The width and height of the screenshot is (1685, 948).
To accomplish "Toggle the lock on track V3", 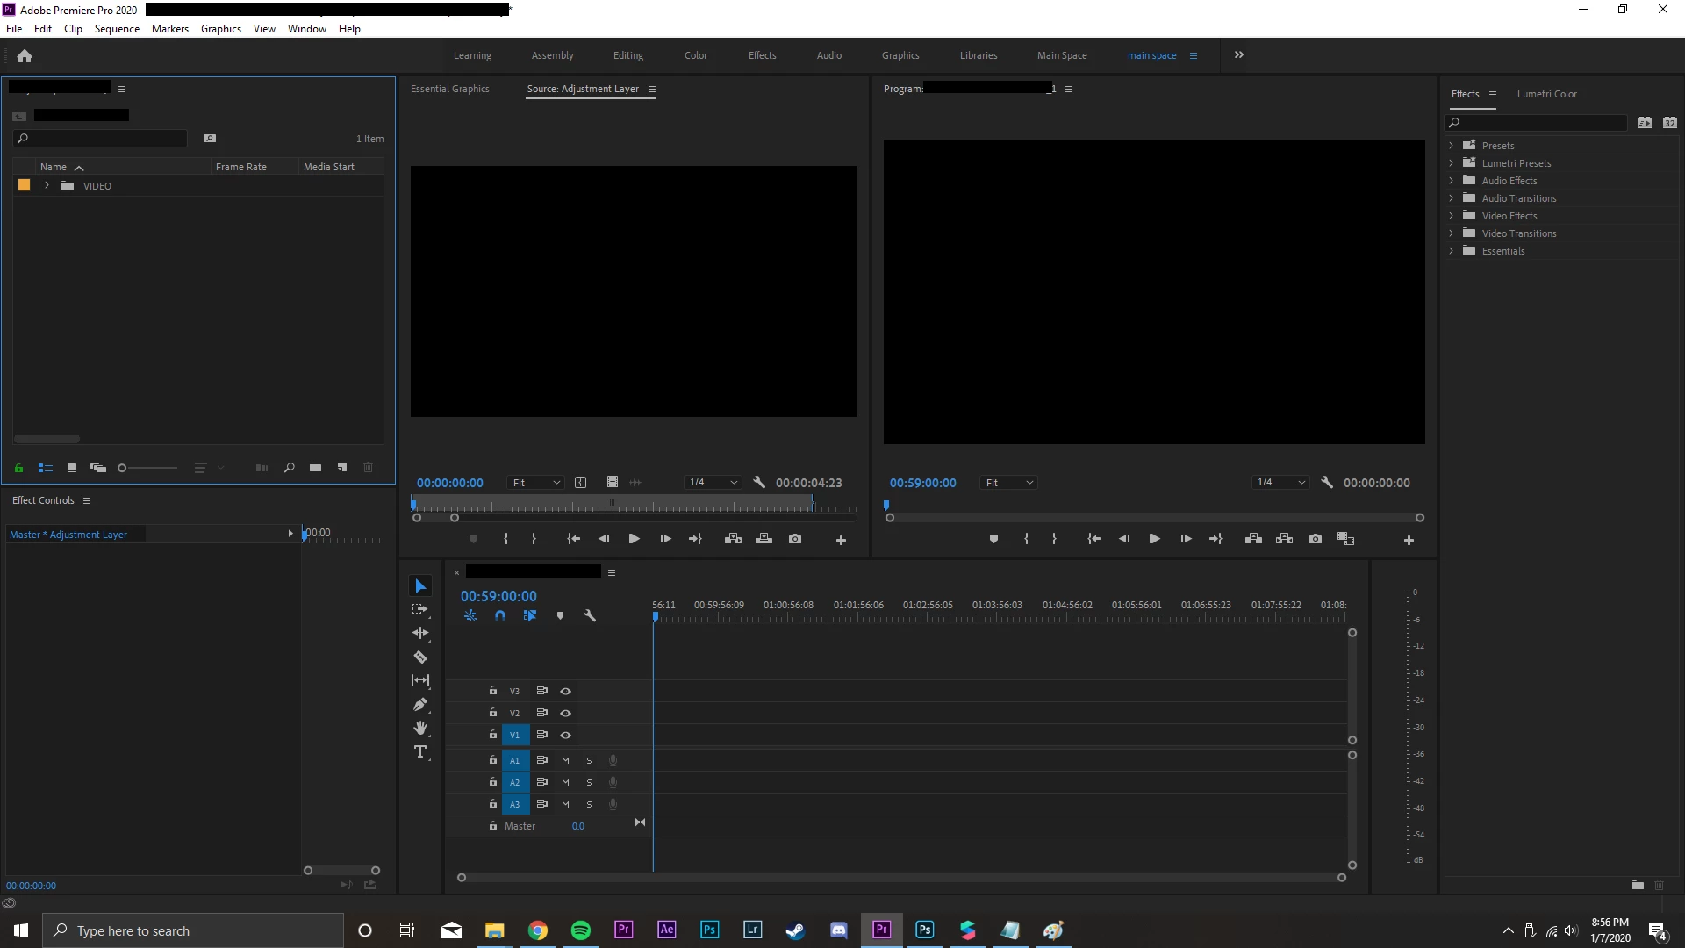I will (x=493, y=691).
